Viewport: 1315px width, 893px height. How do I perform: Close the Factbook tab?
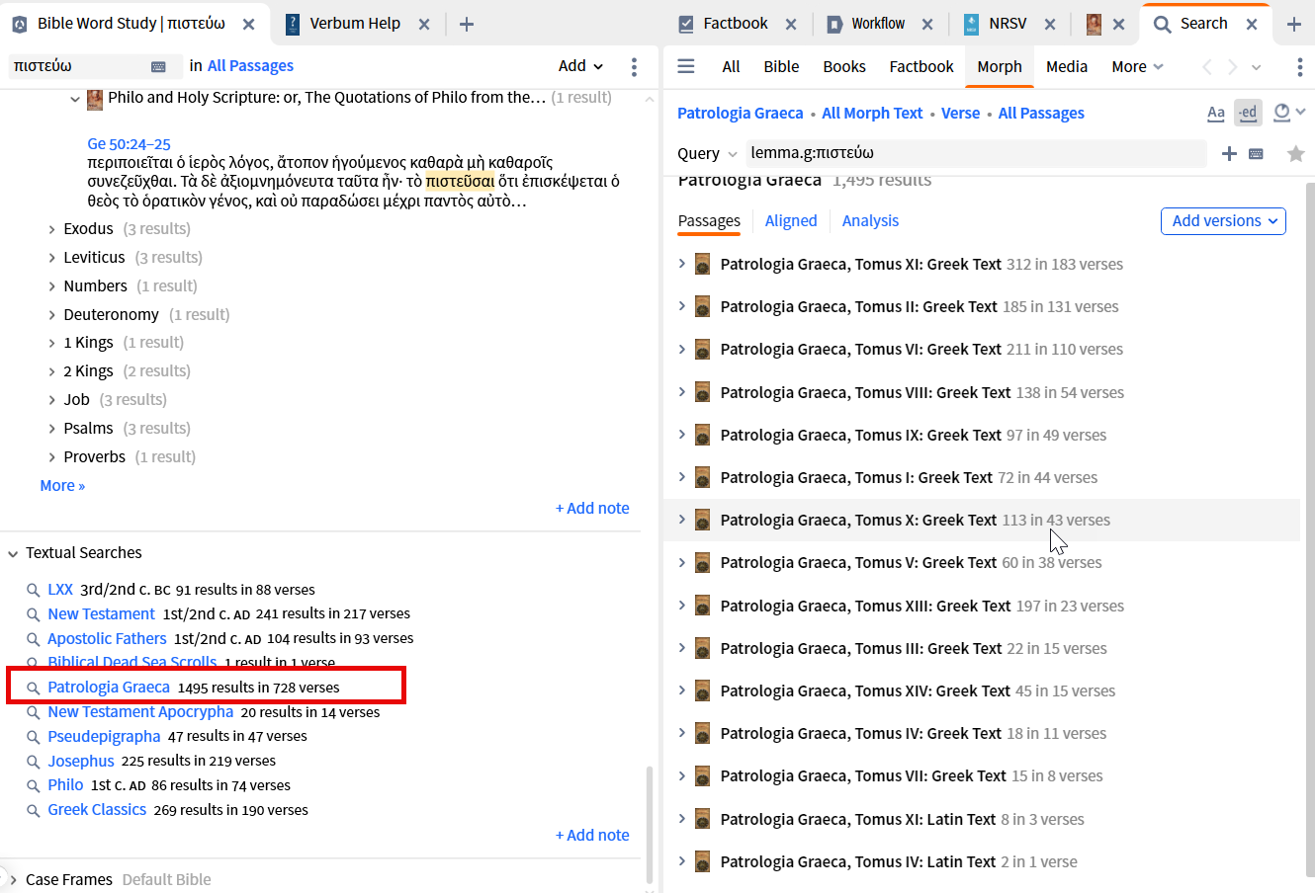(791, 24)
